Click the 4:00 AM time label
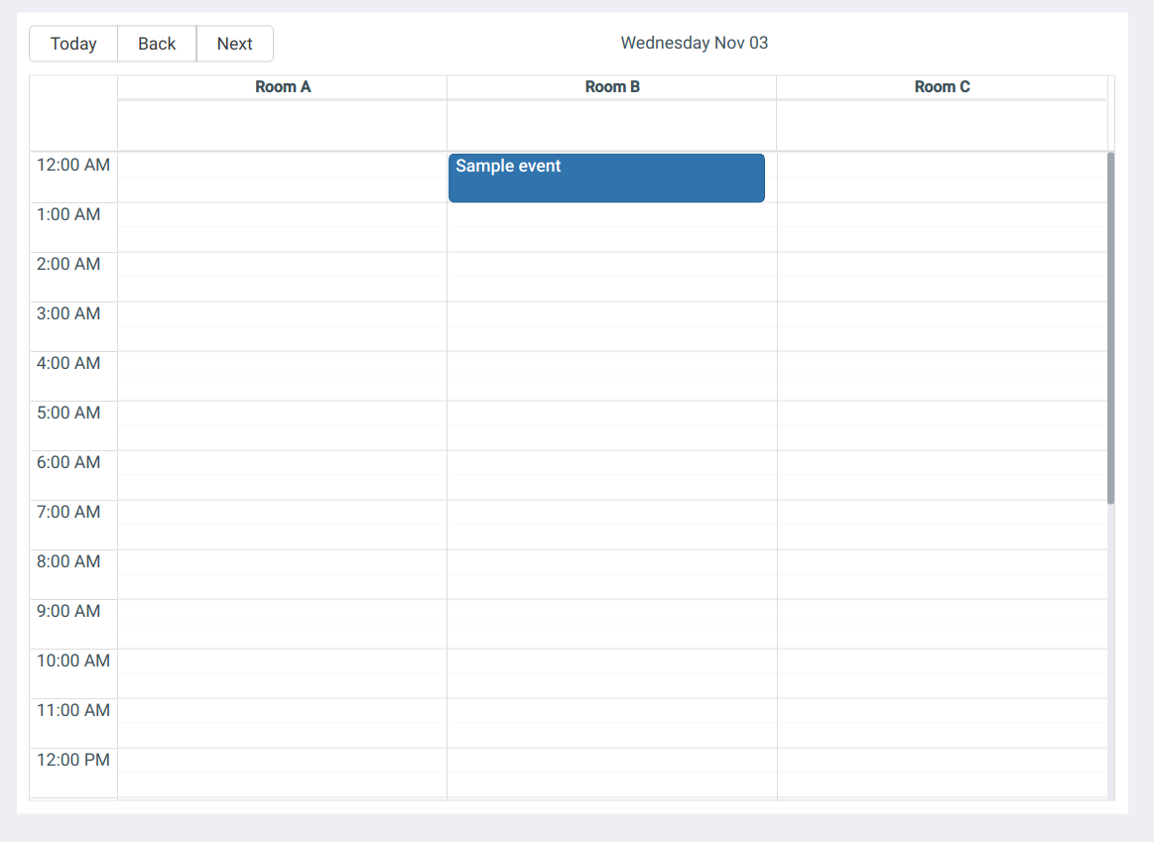 coord(68,363)
